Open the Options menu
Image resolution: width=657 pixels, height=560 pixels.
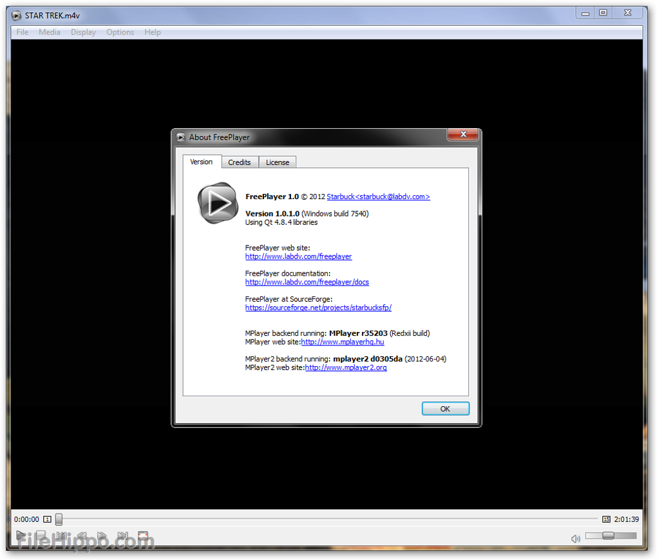click(120, 32)
